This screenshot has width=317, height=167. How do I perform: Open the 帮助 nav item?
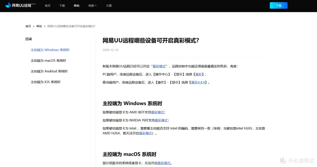(x=77, y=6)
